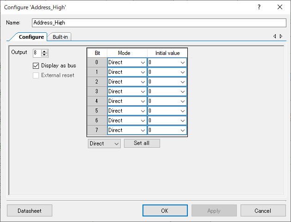Close the Configure Address_High dialog
Screen dimensions: 291x222
[280, 7]
